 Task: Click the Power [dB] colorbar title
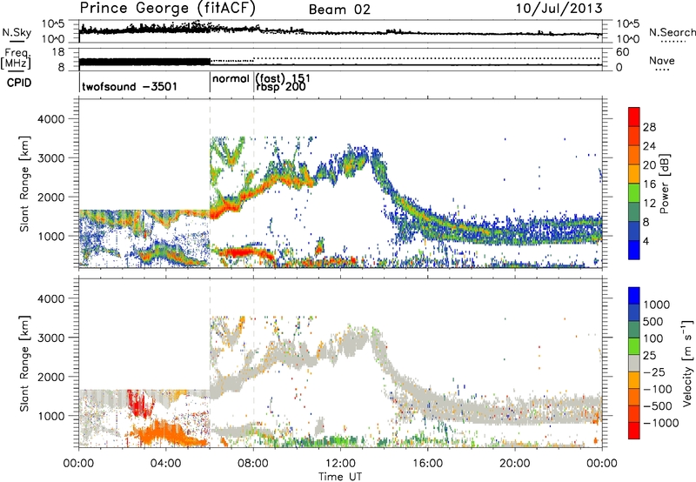point(664,184)
